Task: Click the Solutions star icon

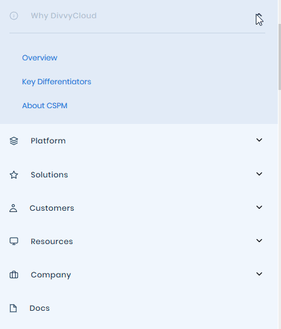Action: click(x=14, y=175)
